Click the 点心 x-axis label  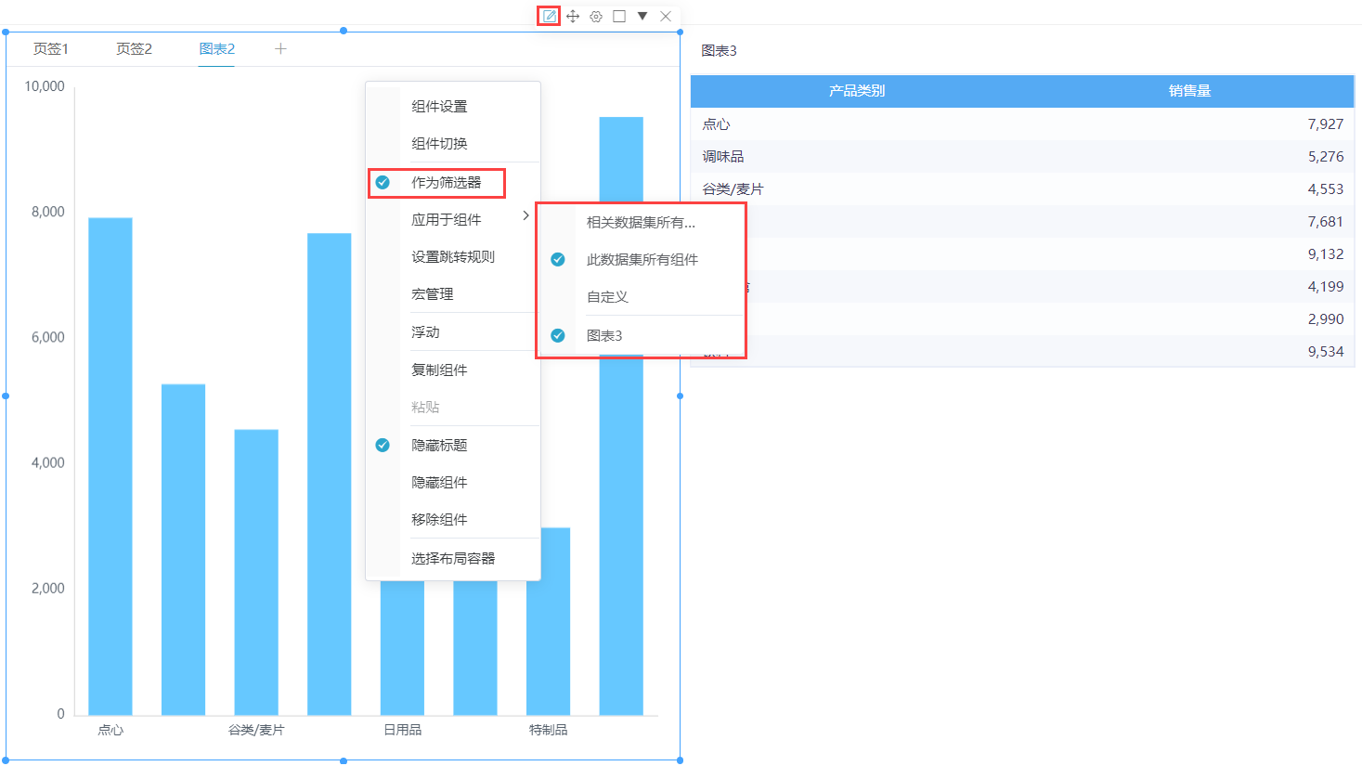pyautogui.click(x=110, y=731)
